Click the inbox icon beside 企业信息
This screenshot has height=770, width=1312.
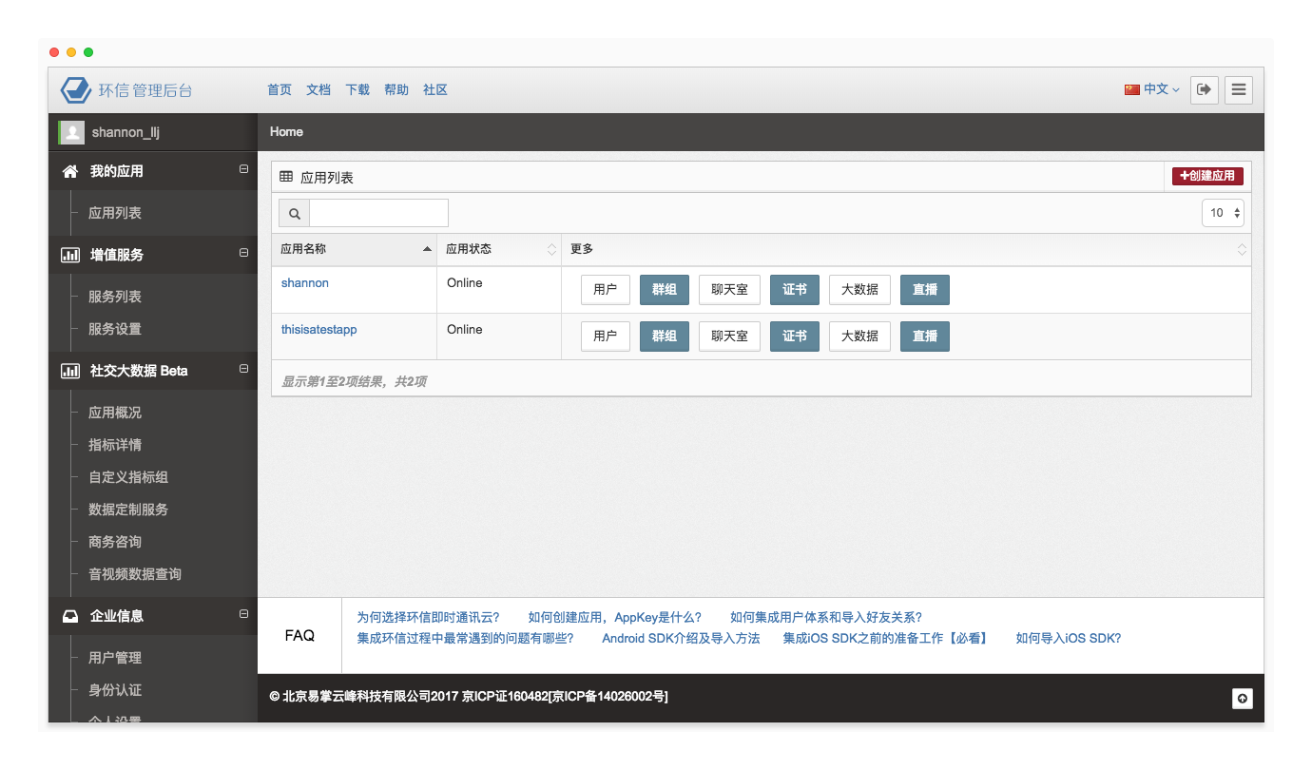point(70,616)
